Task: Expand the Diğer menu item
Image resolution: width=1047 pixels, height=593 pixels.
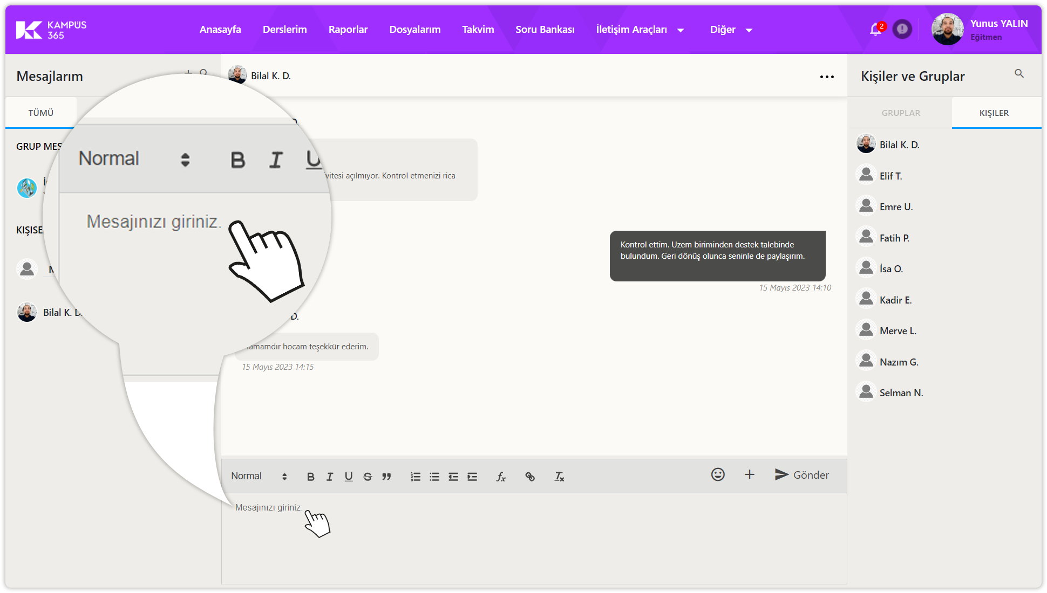Action: pos(730,30)
